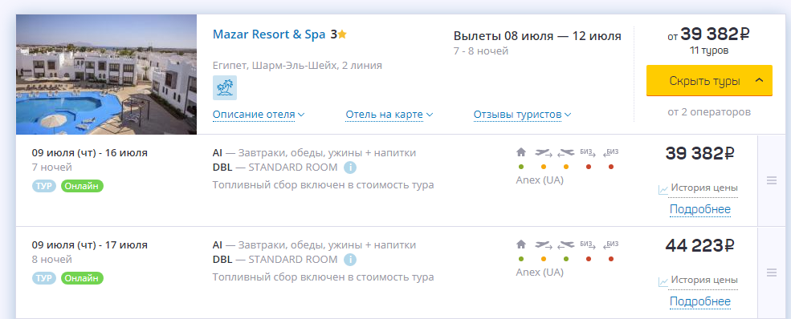
Task: Open 'Подробнее' details for the 44 223₽ tour
Action: click(700, 301)
